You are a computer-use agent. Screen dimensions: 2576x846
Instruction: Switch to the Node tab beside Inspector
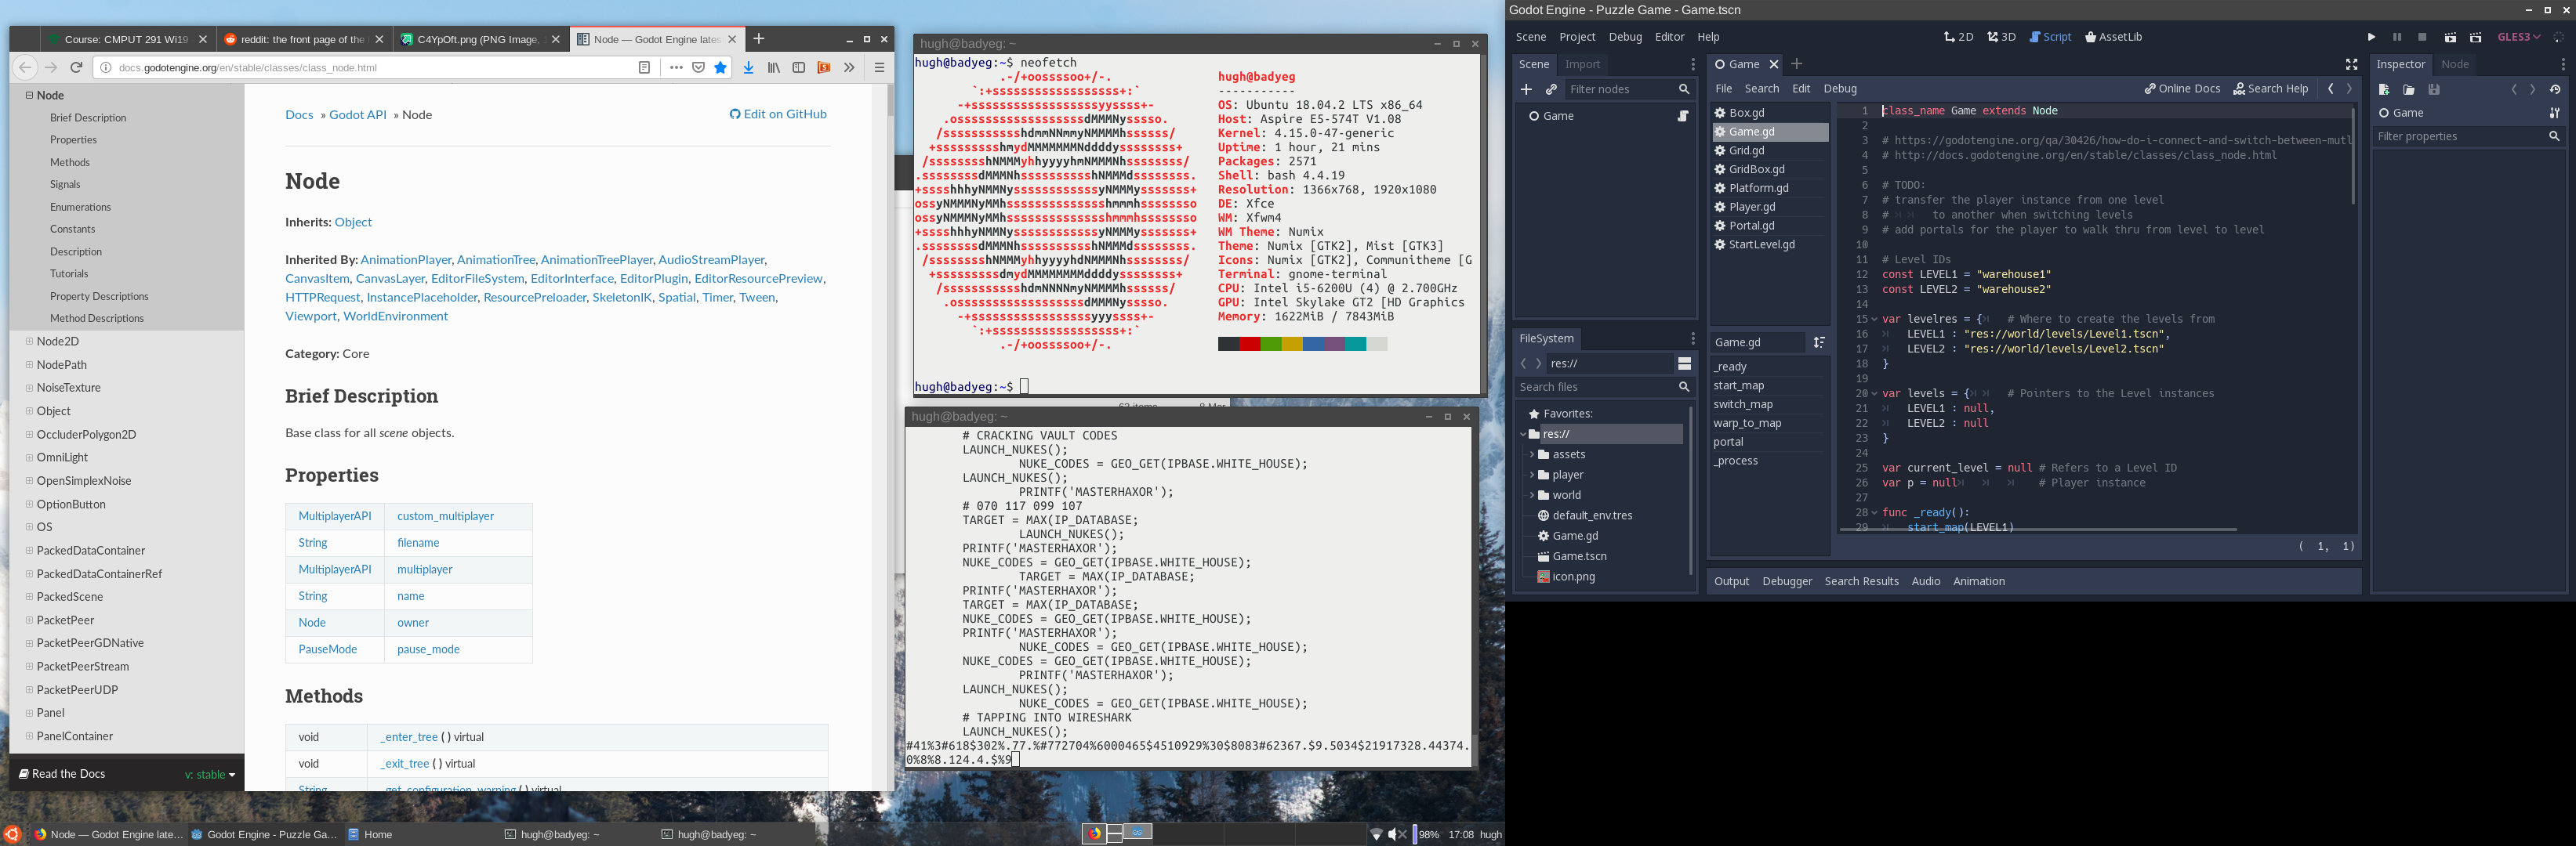(x=2454, y=65)
